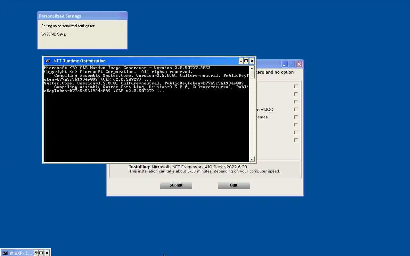Minimize the background installer window
This screenshot has height=256, width=410.
pyautogui.click(x=284, y=64)
